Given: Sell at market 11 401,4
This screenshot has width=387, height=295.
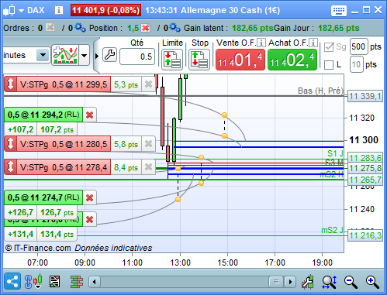Looking at the screenshot, I should 240,60.
